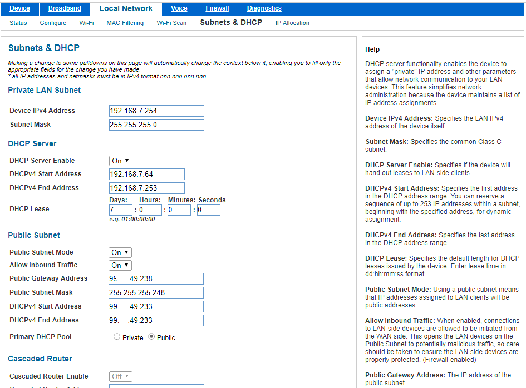
Task: Open the Wi-Fi Scan page
Action: (x=171, y=23)
